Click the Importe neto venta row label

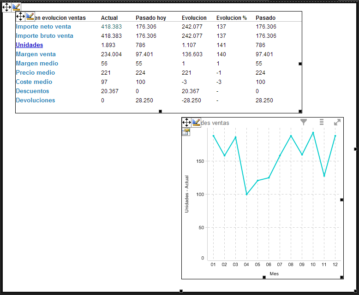[x=43, y=27]
